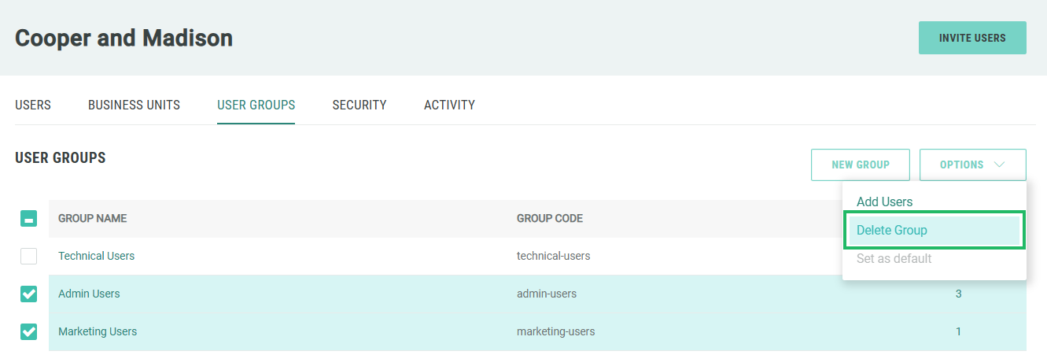1047x355 pixels.
Task: Switch to the USERS tab
Action: point(33,105)
